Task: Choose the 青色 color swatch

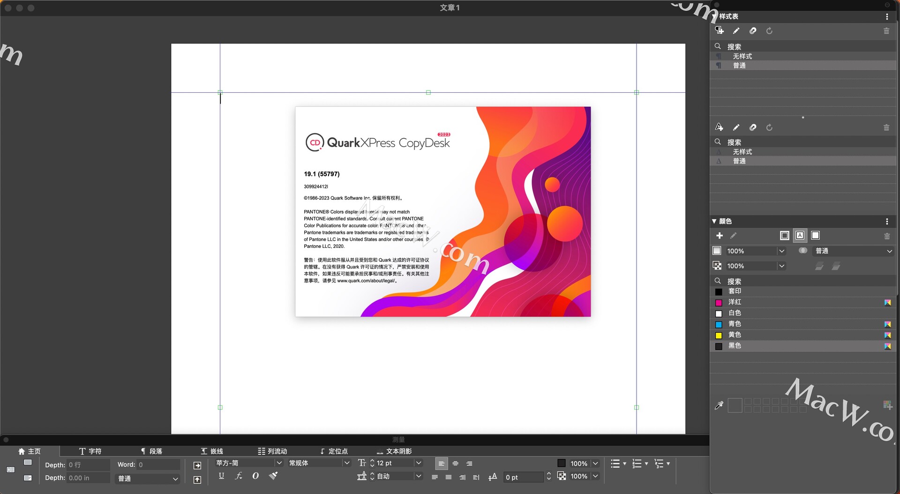Action: coord(719,324)
